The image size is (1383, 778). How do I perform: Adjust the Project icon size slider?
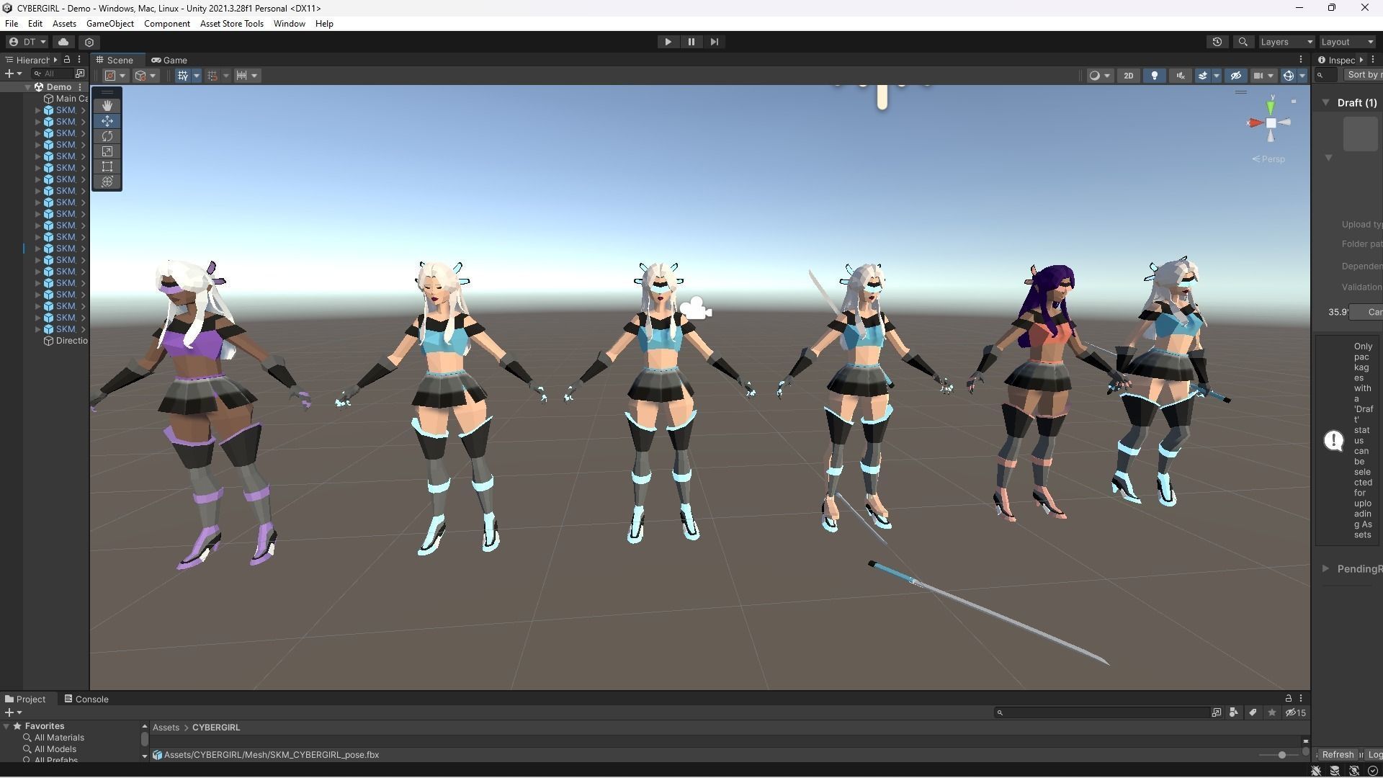[1281, 755]
